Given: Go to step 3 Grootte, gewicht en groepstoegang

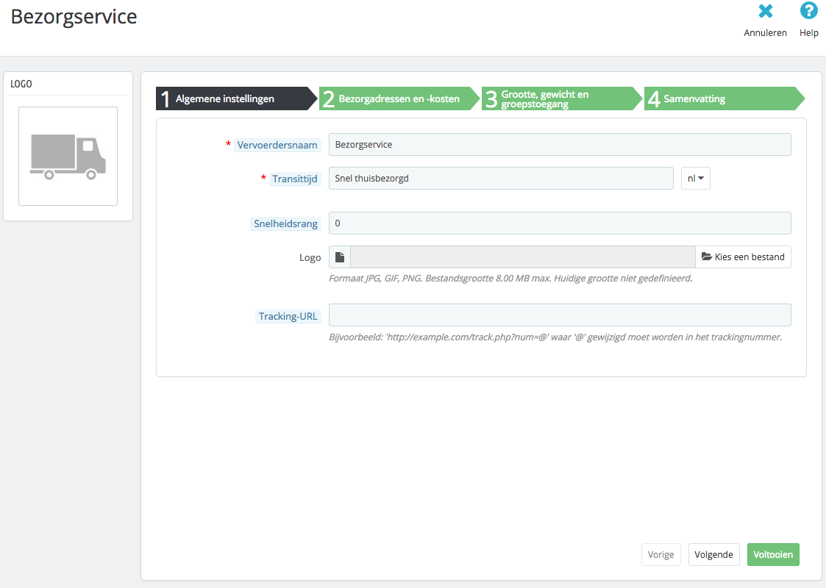Looking at the screenshot, I should (561, 98).
